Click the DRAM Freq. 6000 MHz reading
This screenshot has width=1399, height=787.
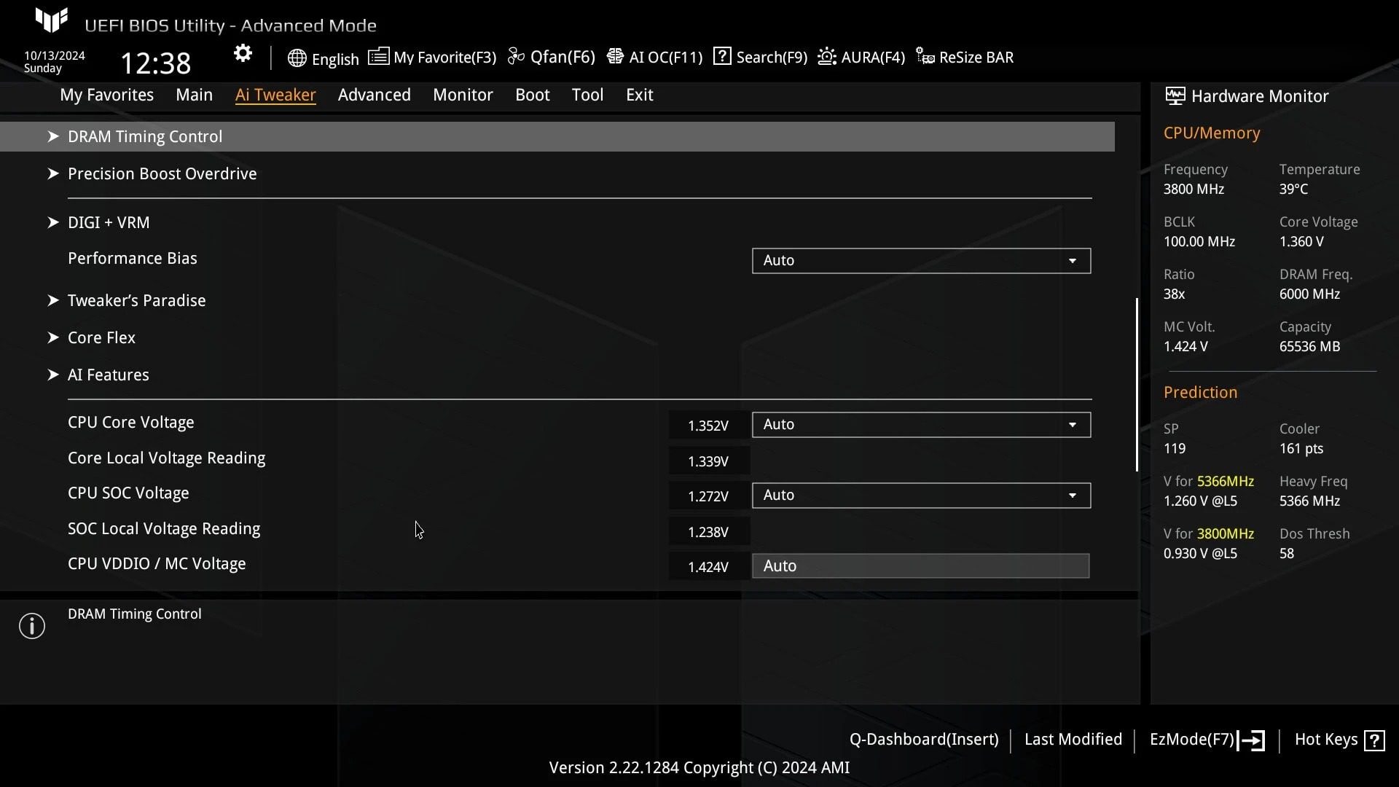click(x=1309, y=294)
